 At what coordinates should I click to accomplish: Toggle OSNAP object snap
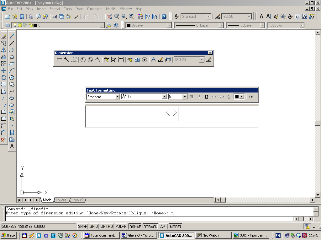(135, 227)
